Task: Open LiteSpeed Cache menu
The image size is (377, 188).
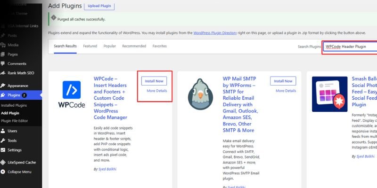Action: [22, 162]
